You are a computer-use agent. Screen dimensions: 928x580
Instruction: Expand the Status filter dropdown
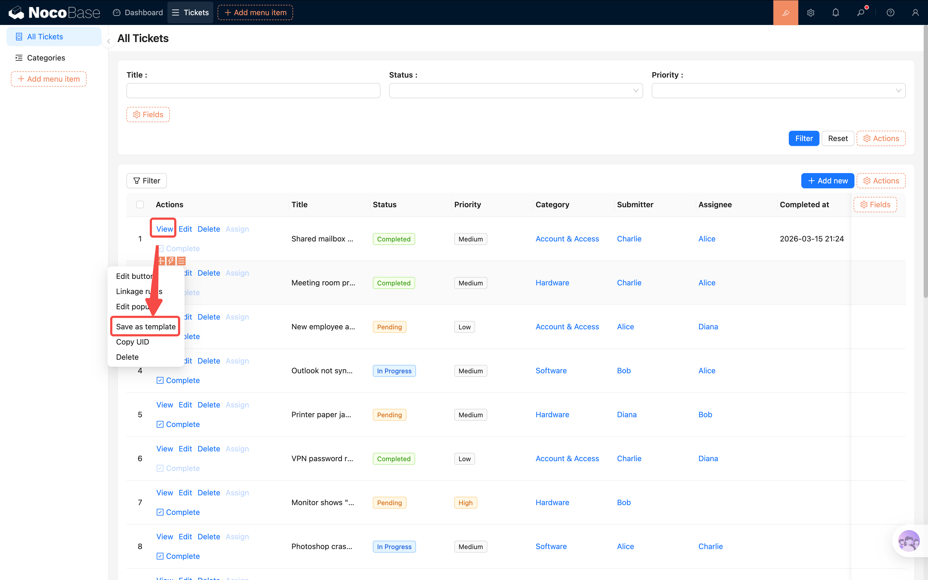click(516, 91)
